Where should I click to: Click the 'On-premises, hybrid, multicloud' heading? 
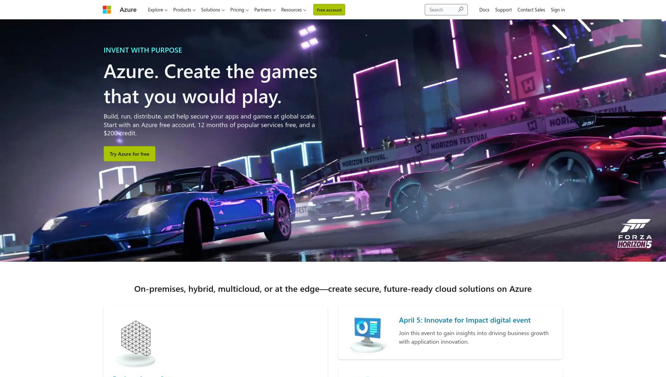333,289
